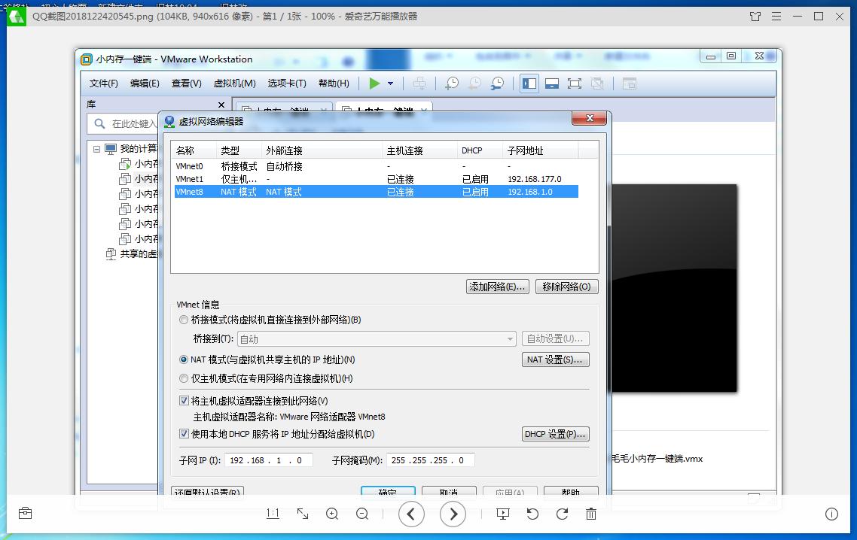Image resolution: width=857 pixels, height=540 pixels.
Task: Select the NAT 模式 radio button
Action: tap(184, 359)
